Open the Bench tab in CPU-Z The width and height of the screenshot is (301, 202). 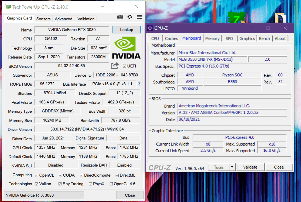(x=264, y=38)
